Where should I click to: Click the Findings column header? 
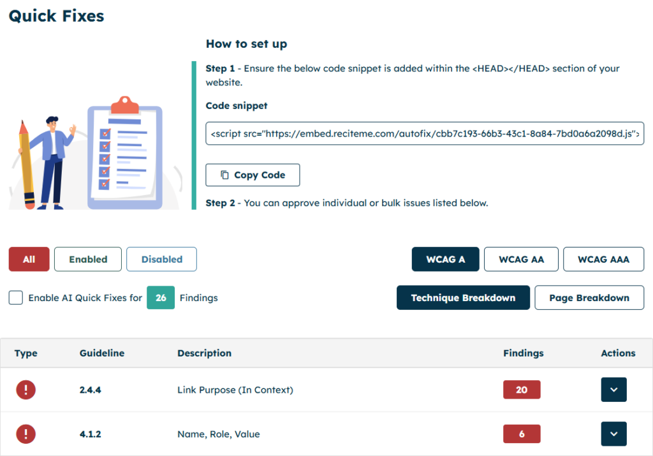(x=523, y=353)
